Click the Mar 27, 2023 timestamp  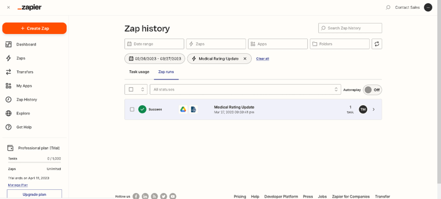(x=234, y=112)
